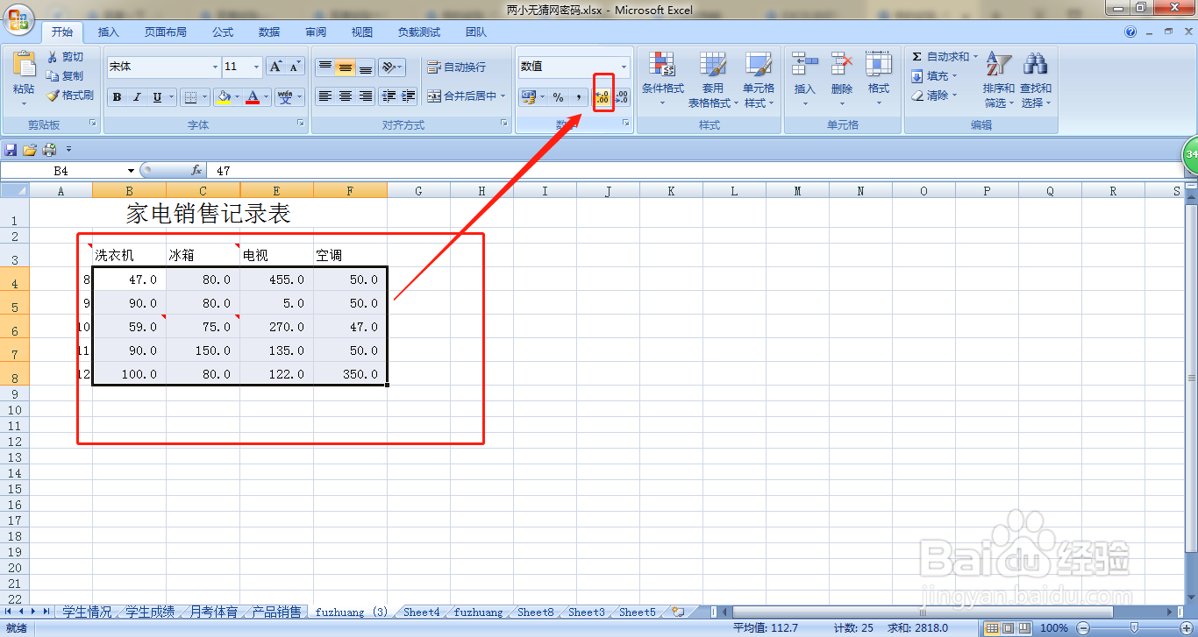Expand AutoSum (自动求和) dropdown arrow
Viewport: 1198px width, 637px height.
[976, 57]
